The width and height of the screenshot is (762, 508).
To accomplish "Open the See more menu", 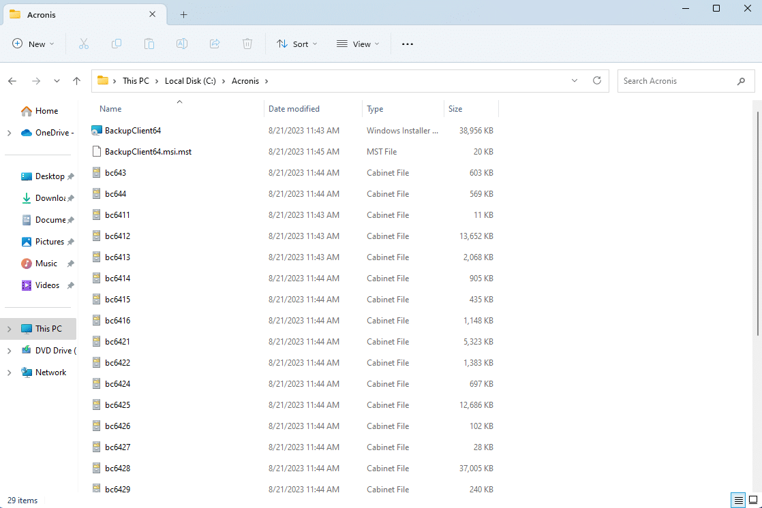I will (x=408, y=44).
